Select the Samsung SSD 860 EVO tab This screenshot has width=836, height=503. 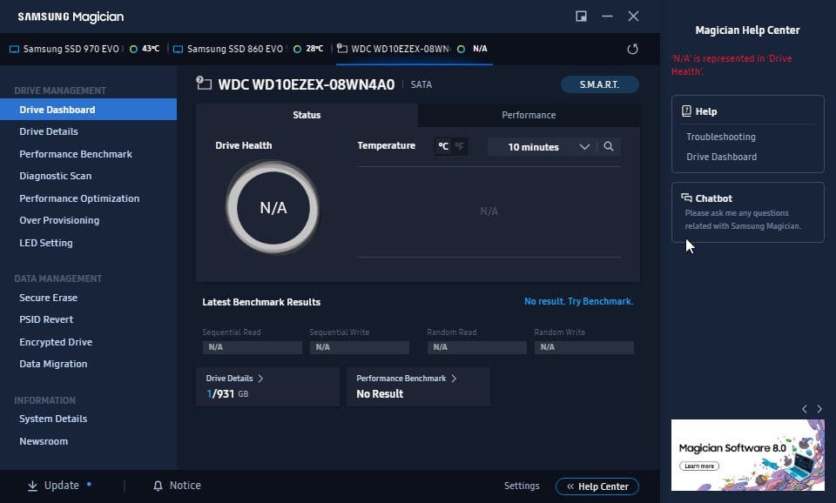(234, 49)
